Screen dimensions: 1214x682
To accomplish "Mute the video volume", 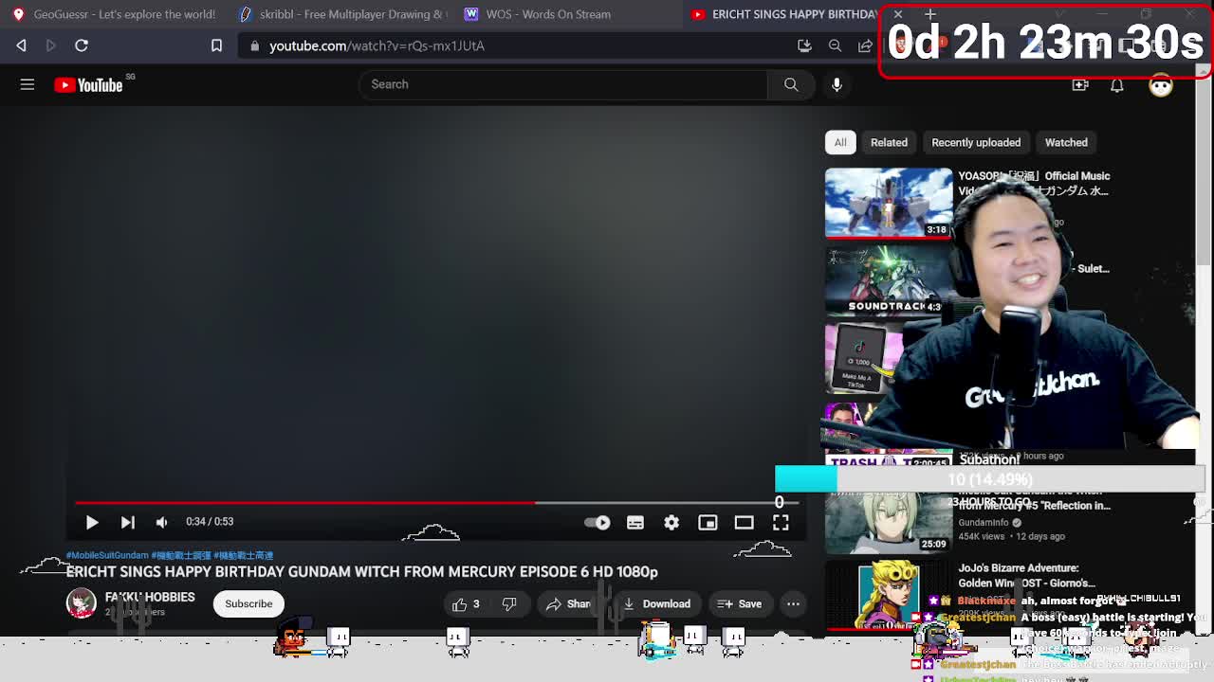I will pos(162,522).
